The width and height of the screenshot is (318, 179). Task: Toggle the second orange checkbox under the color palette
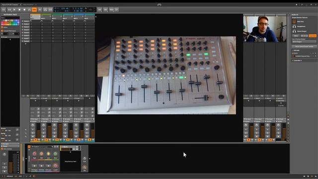pyautogui.click(x=2, y=31)
